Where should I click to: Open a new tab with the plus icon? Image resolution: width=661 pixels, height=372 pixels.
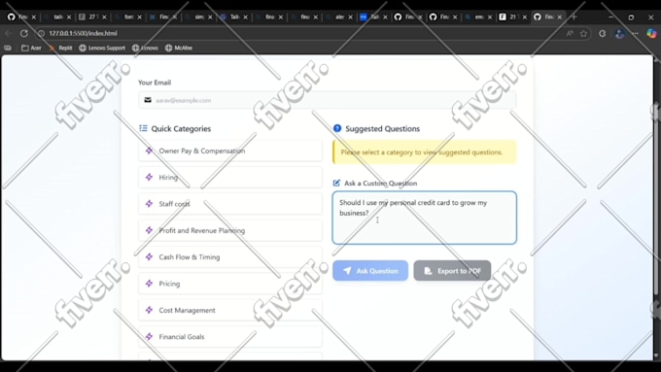tap(574, 17)
